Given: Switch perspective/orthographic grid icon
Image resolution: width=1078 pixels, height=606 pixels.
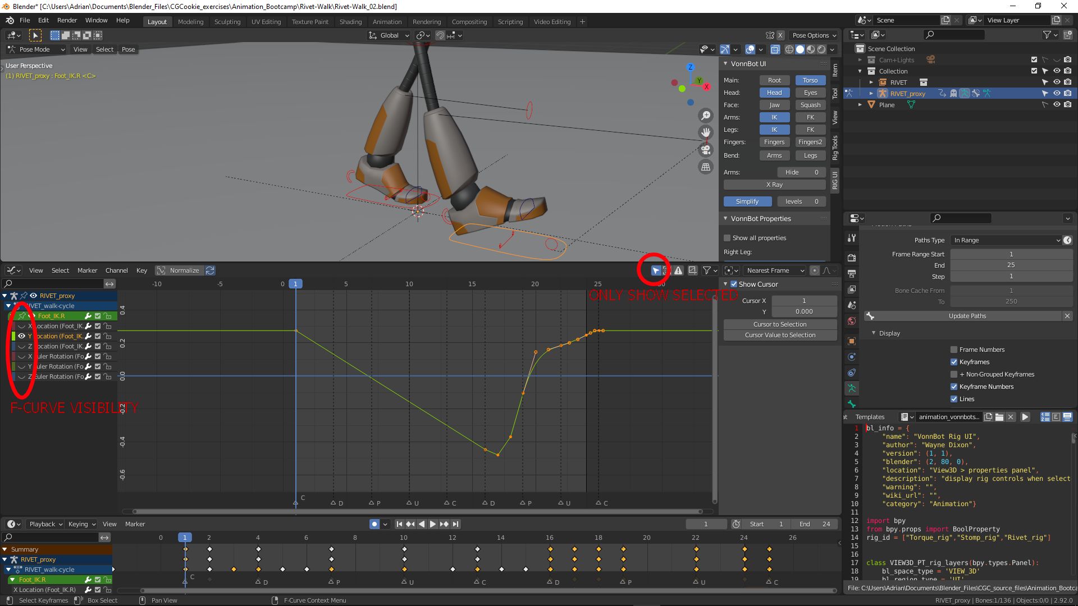Looking at the screenshot, I should pos(706,167).
